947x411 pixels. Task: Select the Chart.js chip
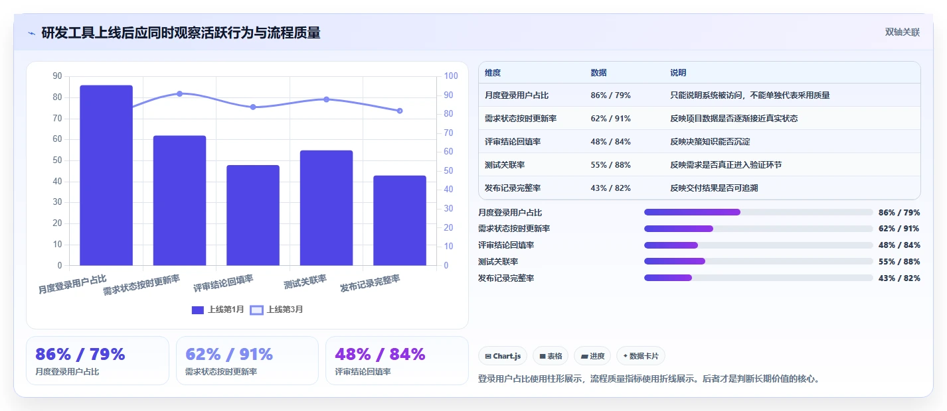pos(503,356)
